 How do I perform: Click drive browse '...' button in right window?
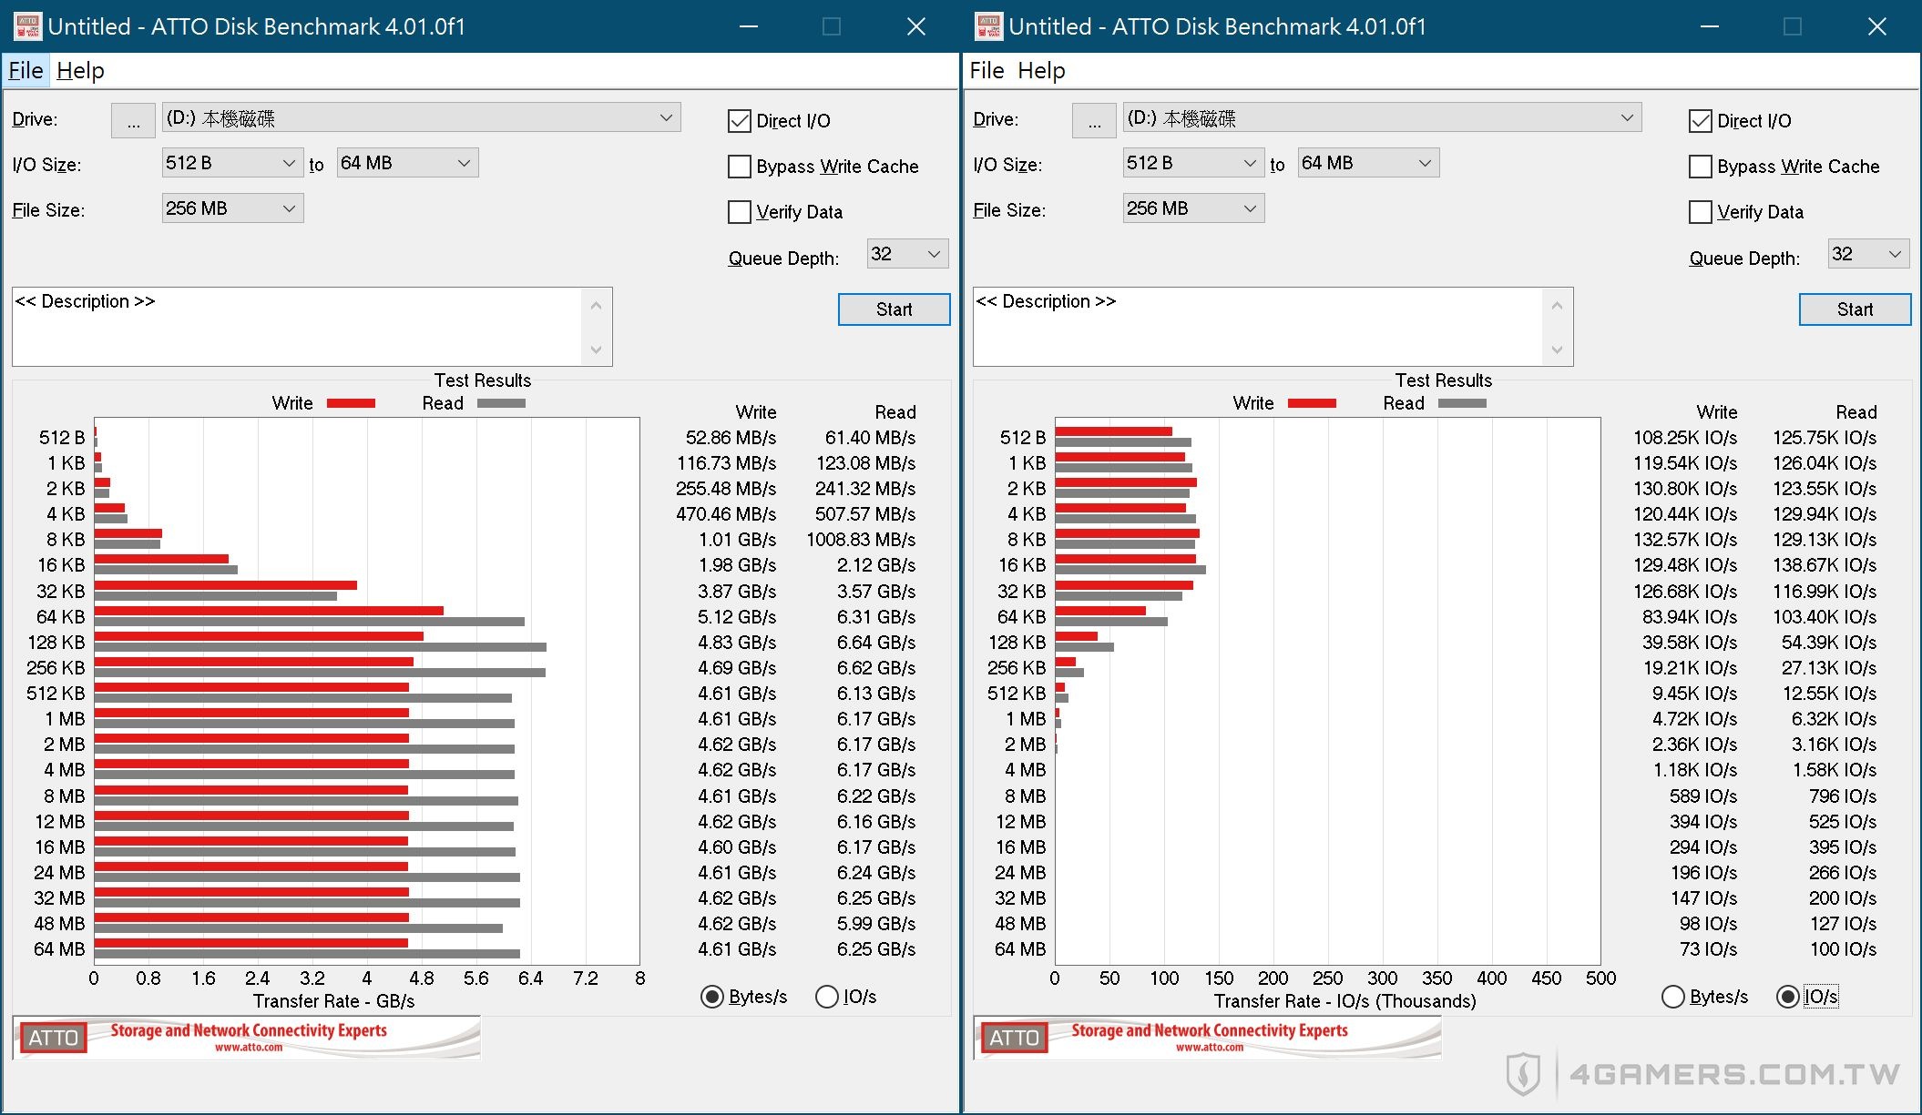click(x=1094, y=120)
